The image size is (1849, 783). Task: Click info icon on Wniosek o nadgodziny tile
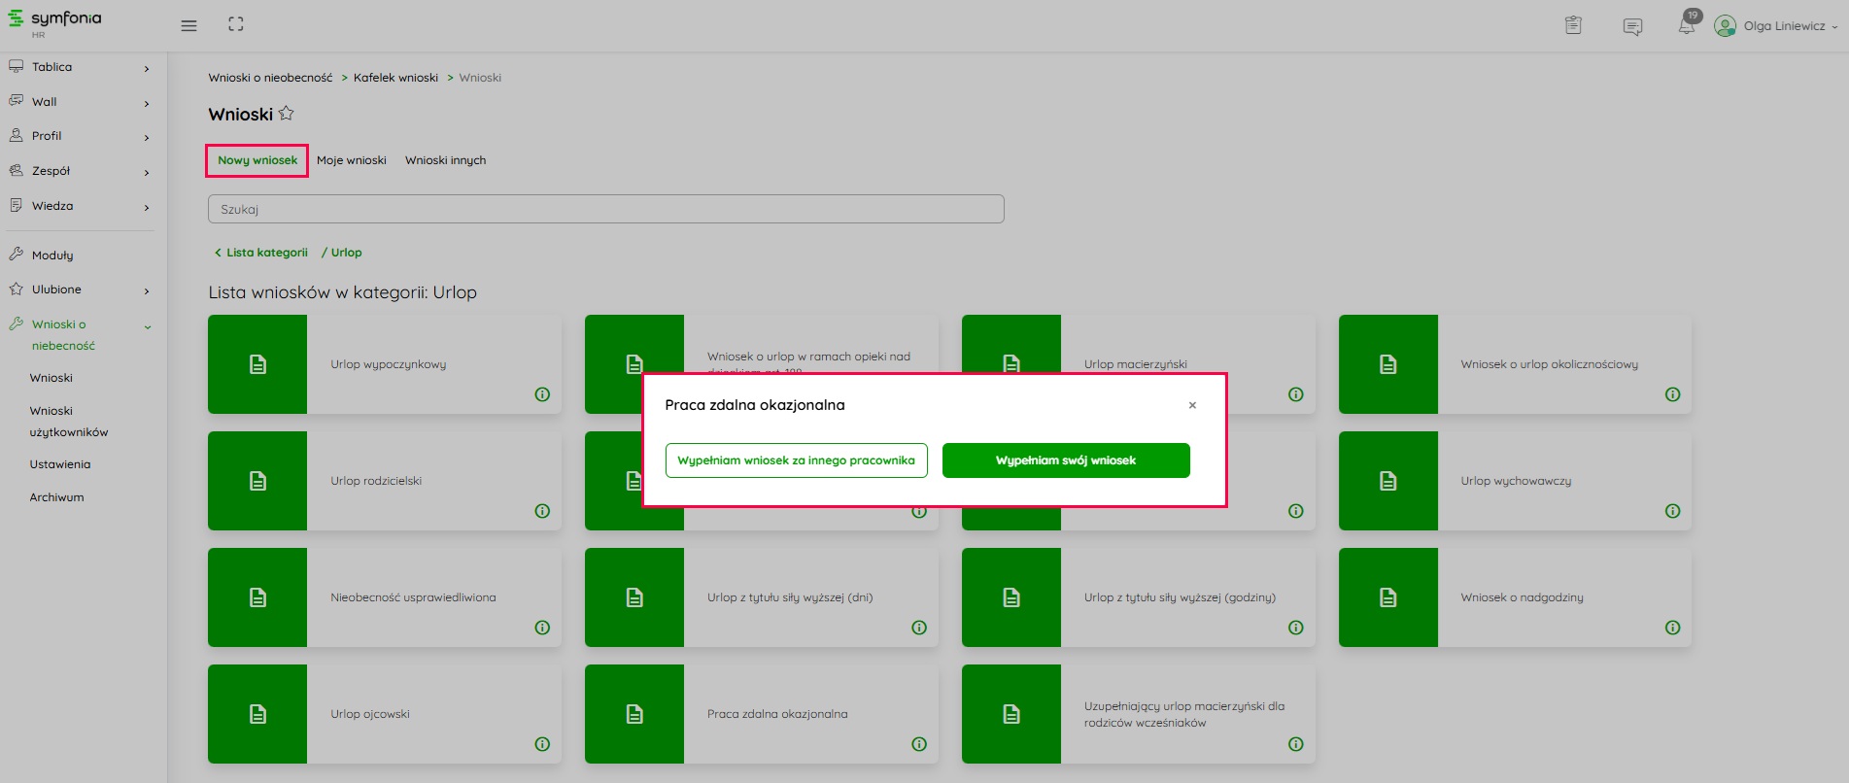click(1672, 628)
